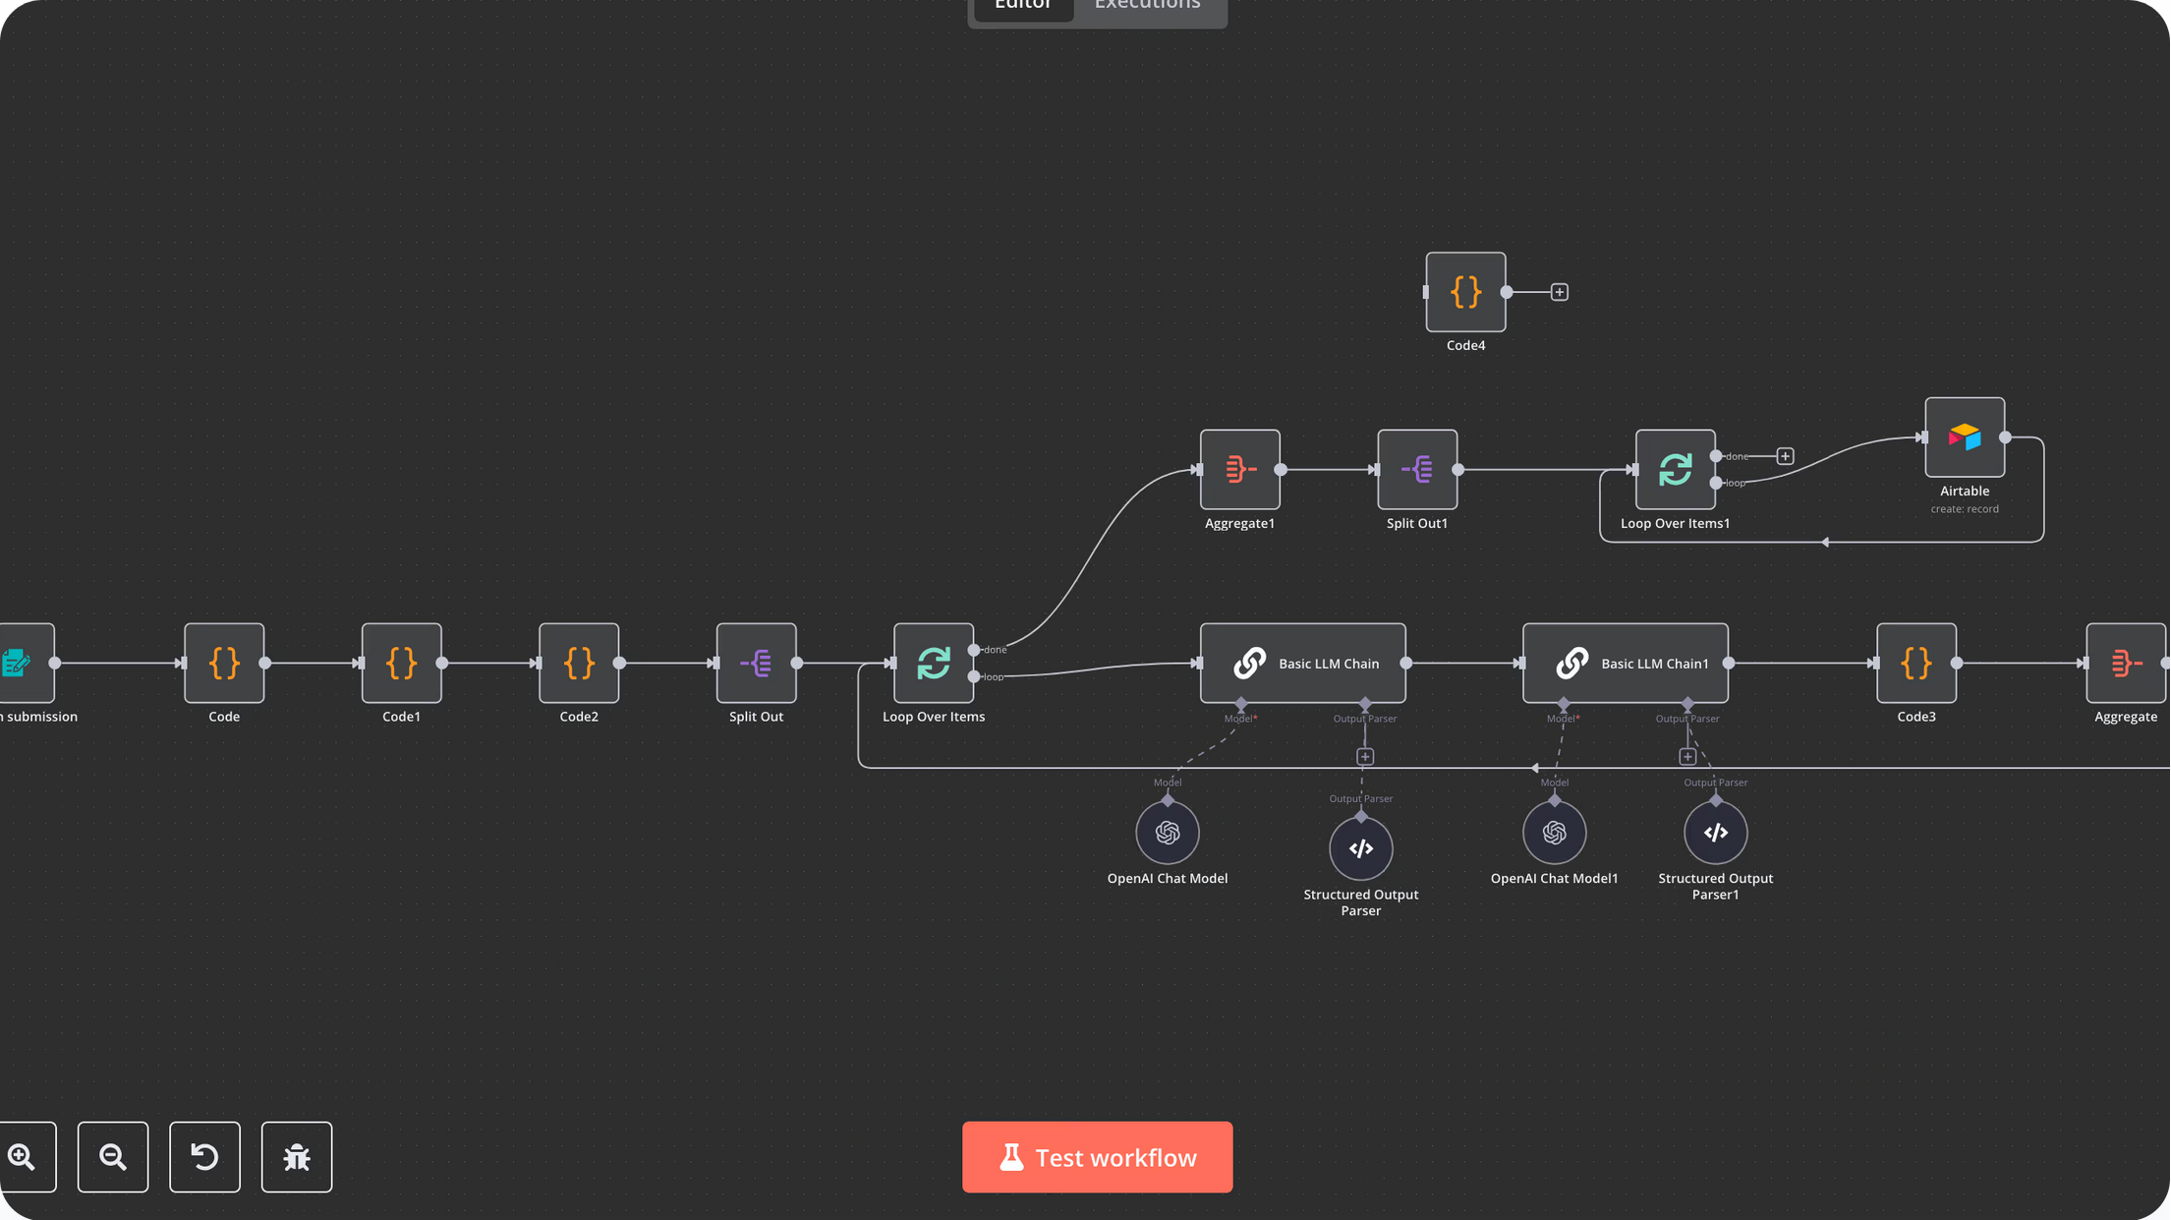Select the Code3 node
Screen dimensions: 2171x1220
pos(1916,664)
